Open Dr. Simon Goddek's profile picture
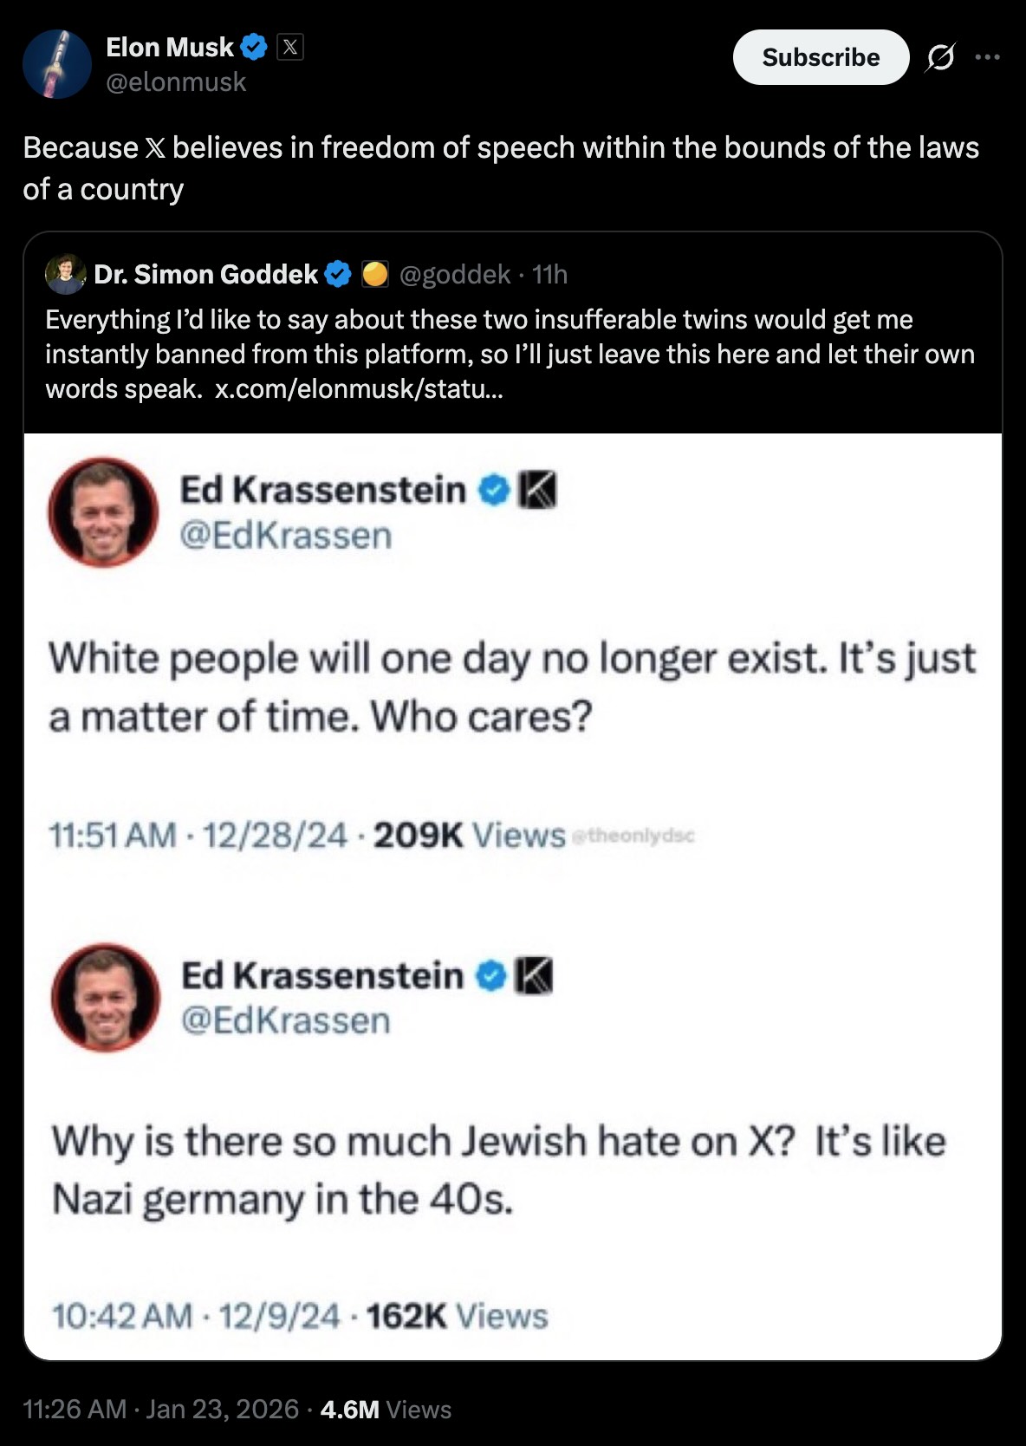This screenshot has width=1026, height=1446. 65,274
